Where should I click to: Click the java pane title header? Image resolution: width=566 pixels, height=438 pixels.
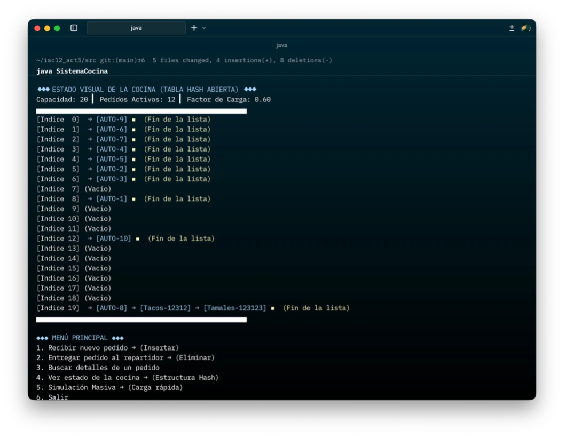coord(281,45)
